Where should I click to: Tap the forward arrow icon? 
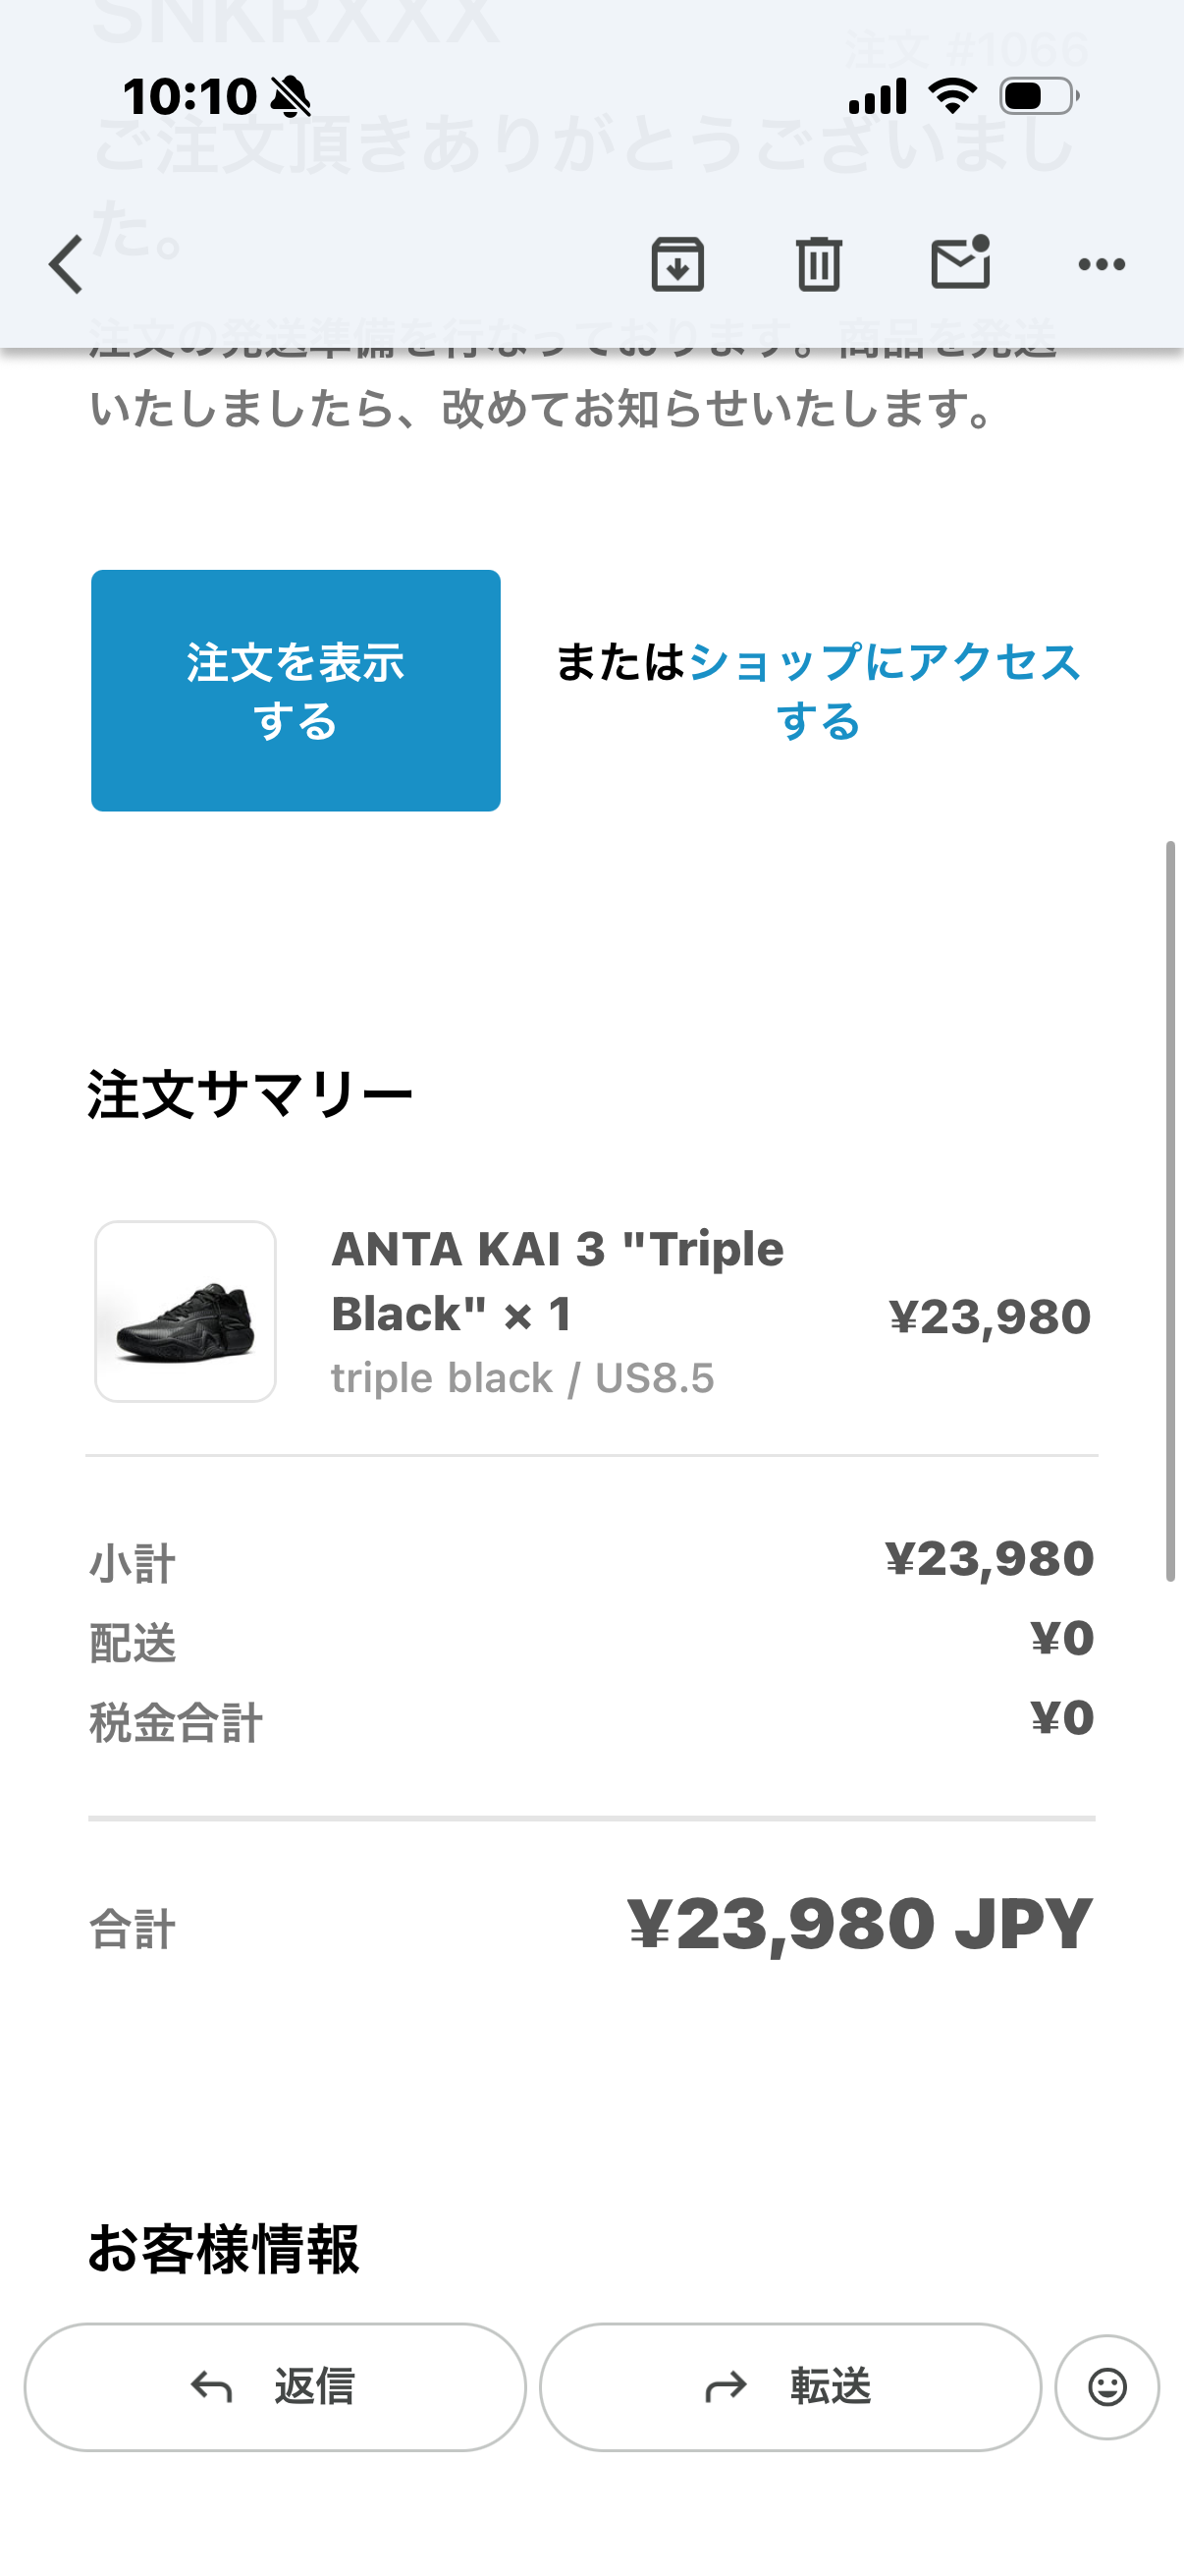[x=727, y=2387]
